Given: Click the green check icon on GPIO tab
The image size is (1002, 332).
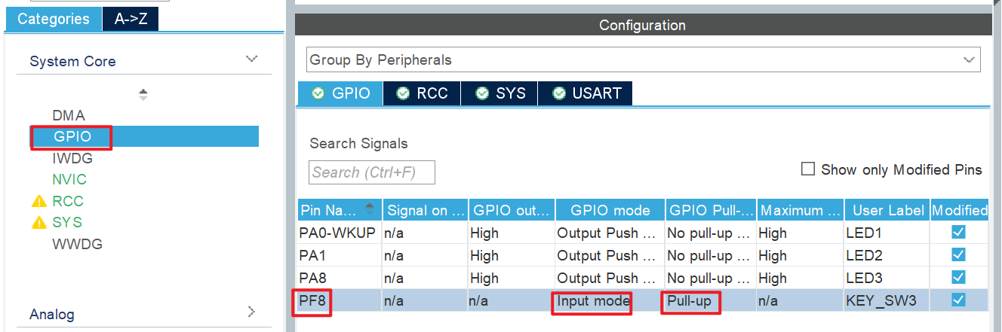Looking at the screenshot, I should pyautogui.click(x=318, y=93).
